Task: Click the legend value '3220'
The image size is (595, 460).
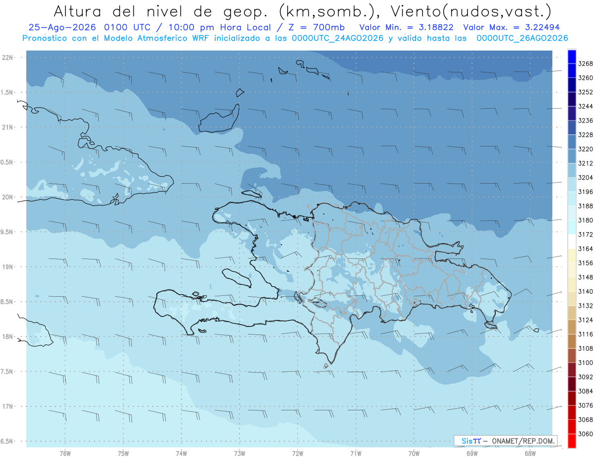Action: coord(586,149)
